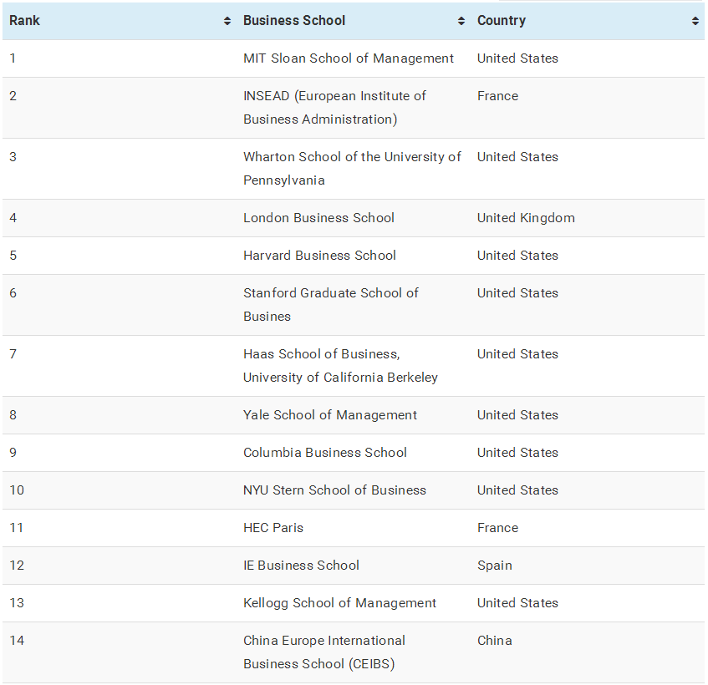
Task: Sort by the Country header text
Action: click(502, 21)
